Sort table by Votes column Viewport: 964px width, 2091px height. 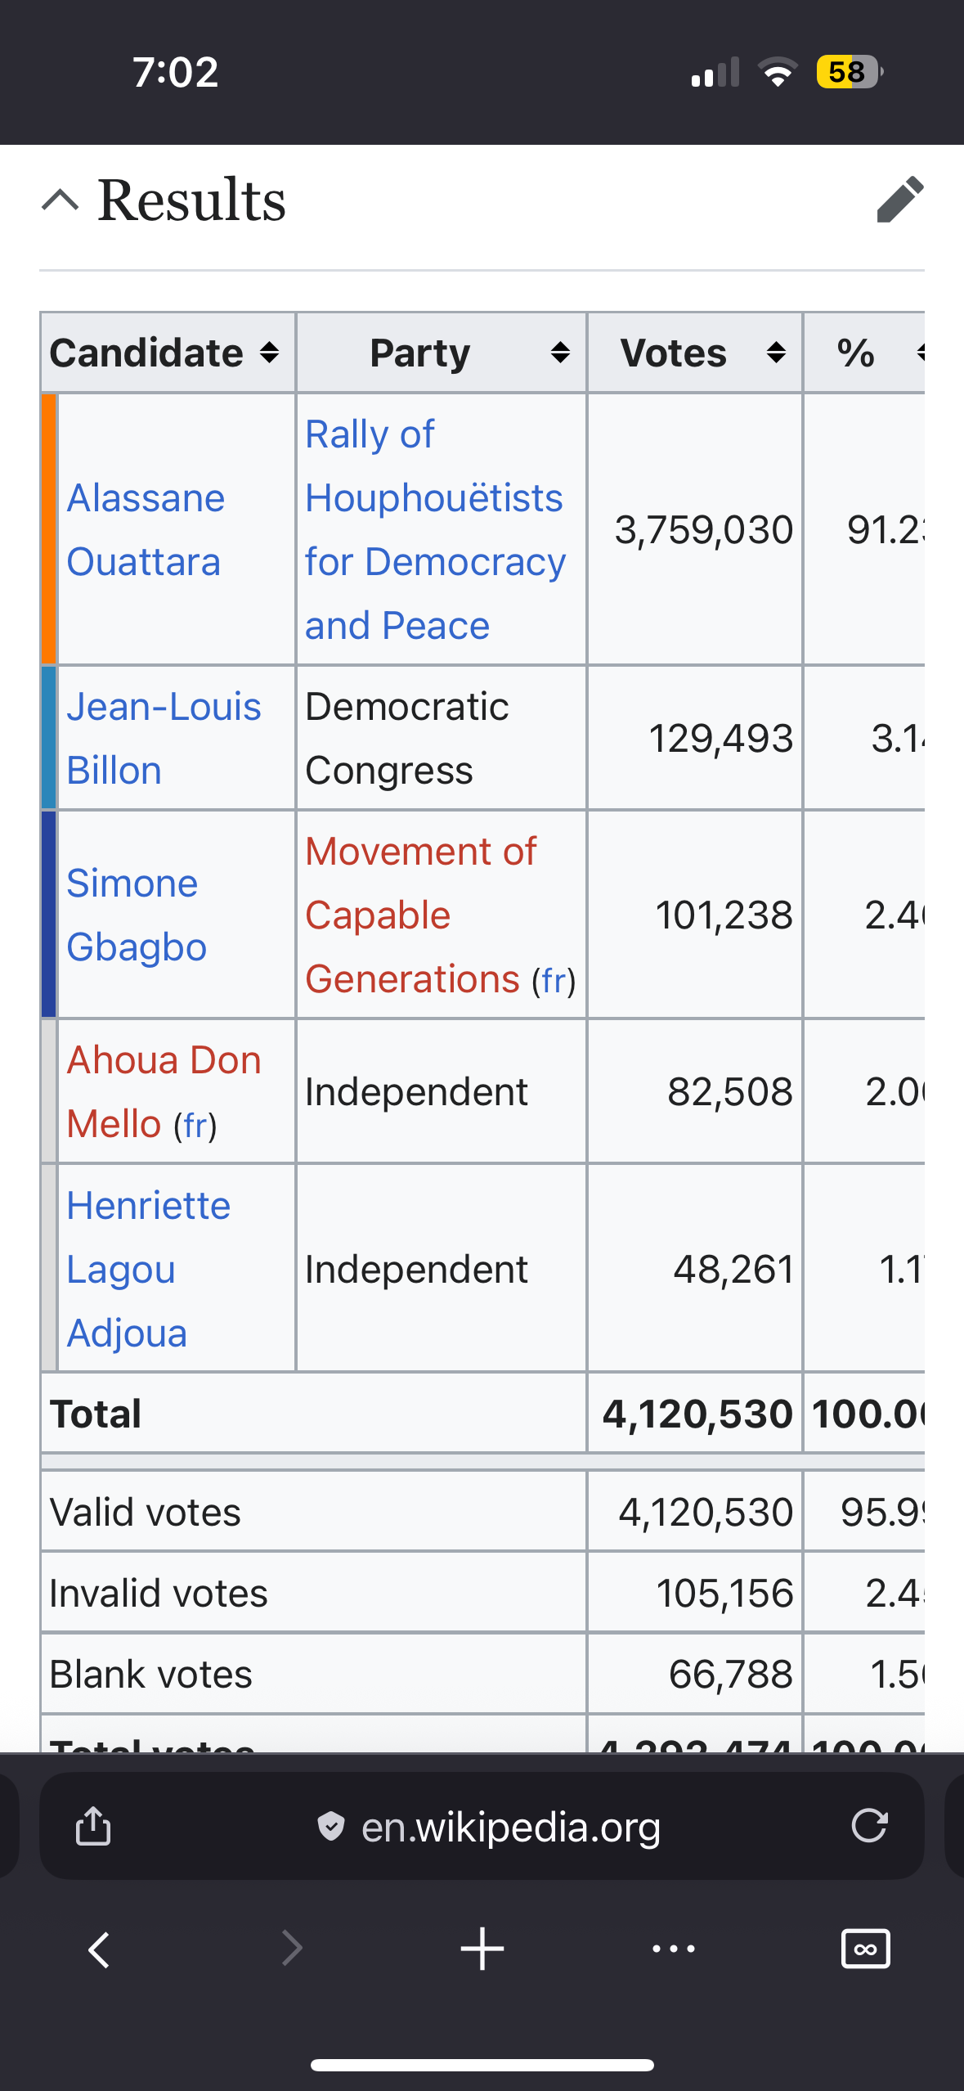[776, 353]
